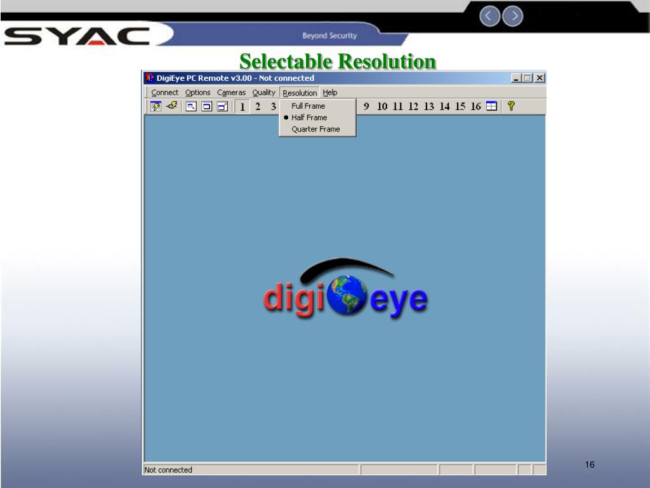
Task: Click the disconnect plug toolbar icon
Action: point(171,106)
